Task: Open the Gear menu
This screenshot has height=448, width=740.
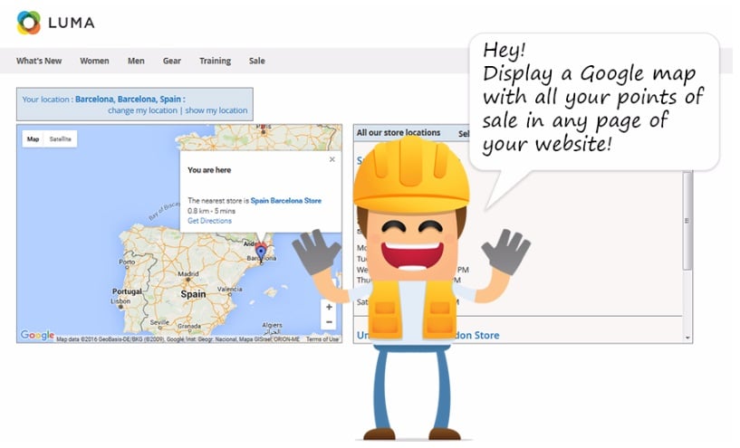Action: (x=172, y=61)
